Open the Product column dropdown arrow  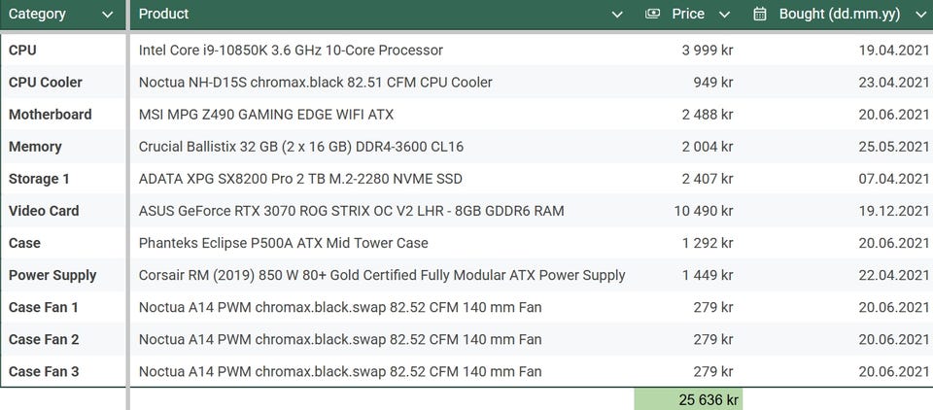[617, 15]
